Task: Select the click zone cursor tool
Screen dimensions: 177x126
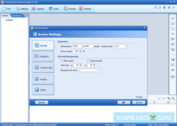Action: pos(172,49)
